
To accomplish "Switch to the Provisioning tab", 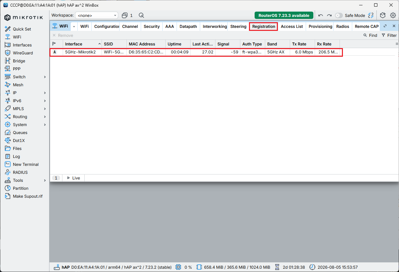I will pyautogui.click(x=320, y=27).
